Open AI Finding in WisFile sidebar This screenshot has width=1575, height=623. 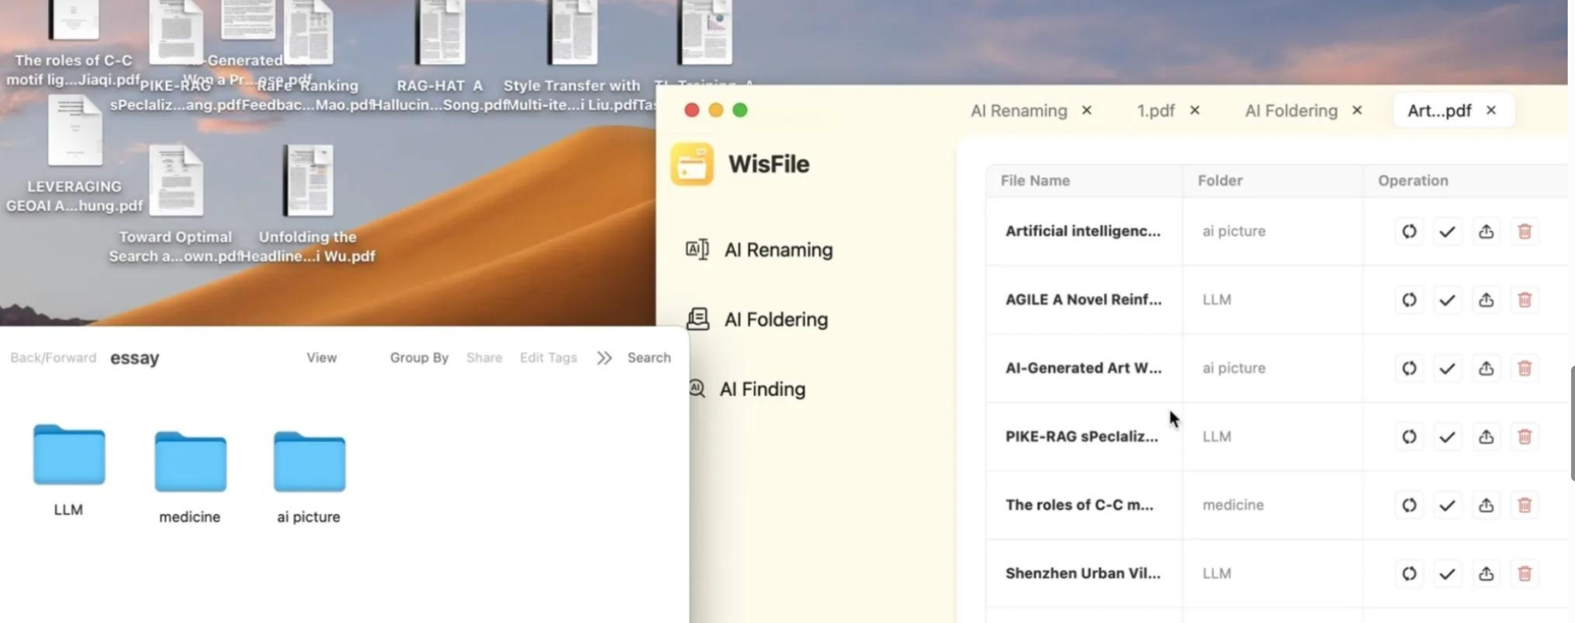point(747,389)
